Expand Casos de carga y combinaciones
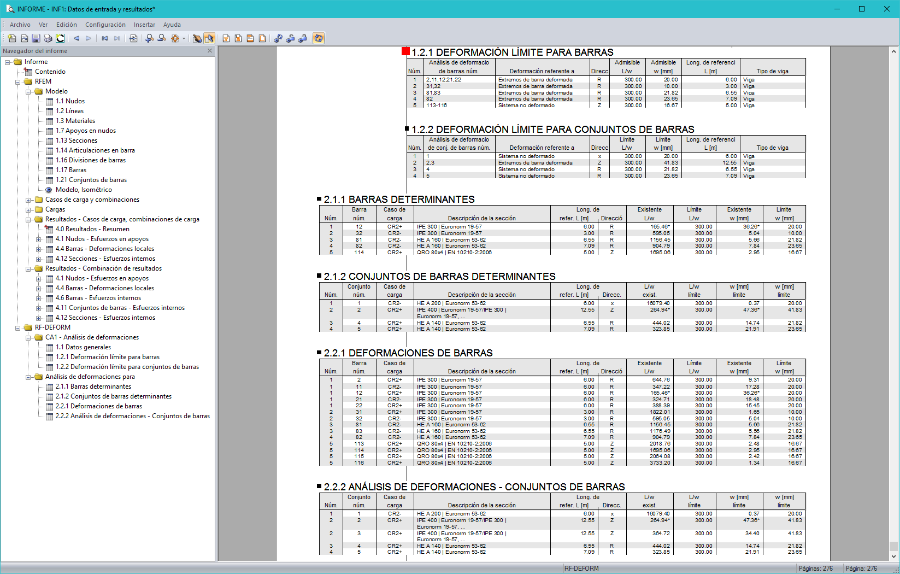900x574 pixels. point(28,200)
